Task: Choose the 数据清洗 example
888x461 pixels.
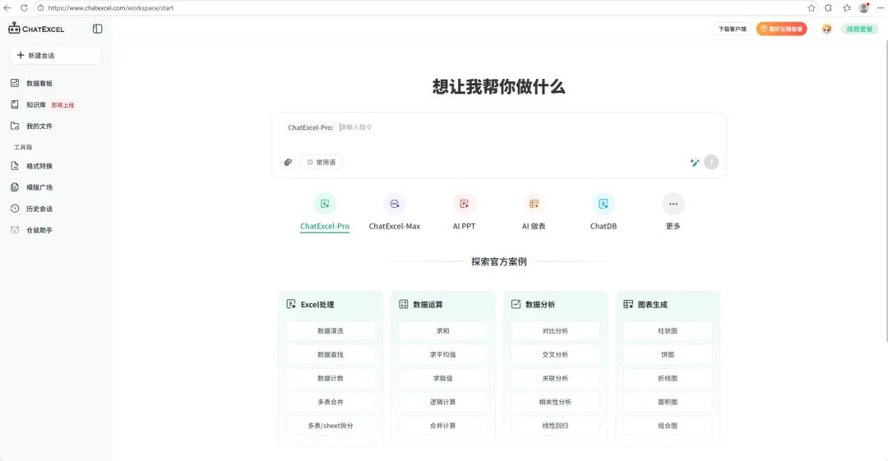Action: (x=331, y=330)
